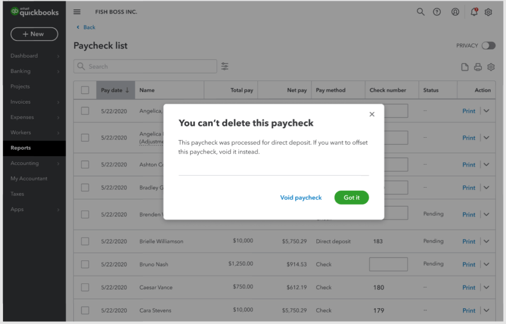Check the notifications bell icon
Viewport: 506px width, 324px height.
point(474,12)
